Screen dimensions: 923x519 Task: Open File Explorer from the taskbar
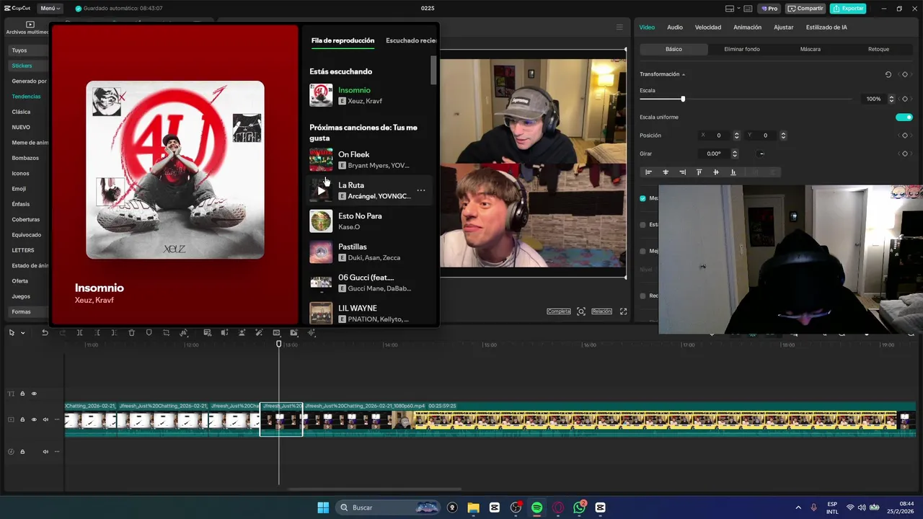coord(473,507)
